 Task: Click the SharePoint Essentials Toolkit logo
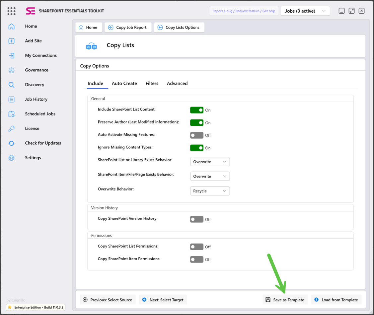tap(31, 11)
